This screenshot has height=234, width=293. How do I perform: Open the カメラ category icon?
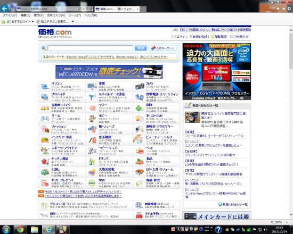click(x=140, y=86)
